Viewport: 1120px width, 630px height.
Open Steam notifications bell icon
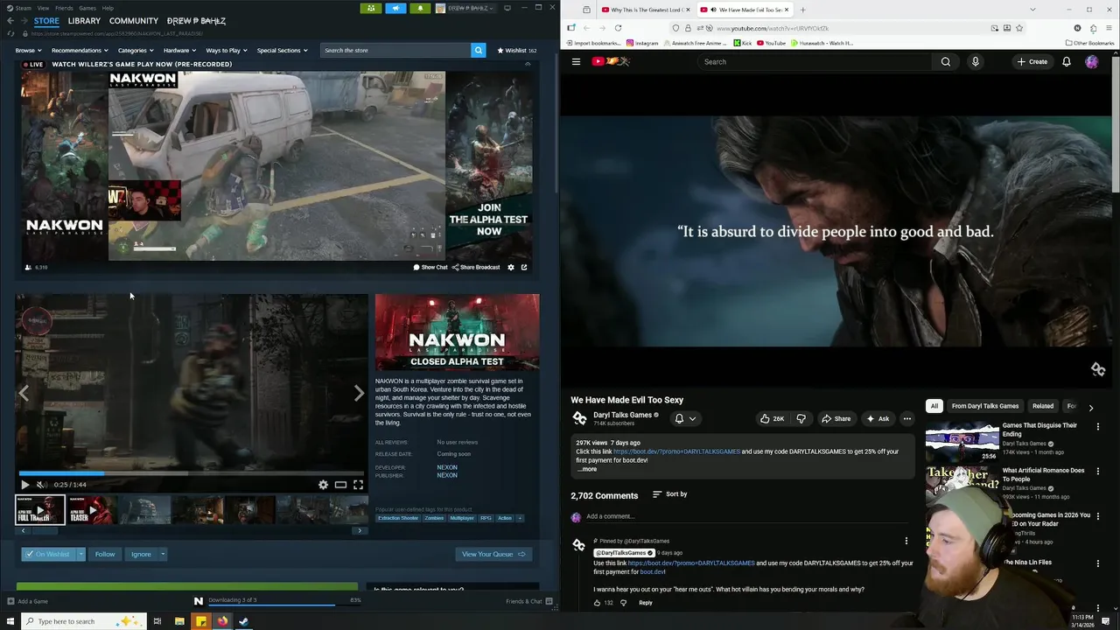(420, 8)
